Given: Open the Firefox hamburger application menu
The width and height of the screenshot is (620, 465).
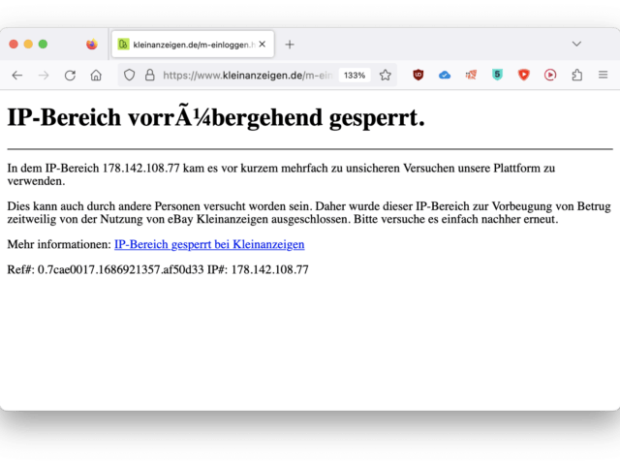Looking at the screenshot, I should tap(603, 75).
